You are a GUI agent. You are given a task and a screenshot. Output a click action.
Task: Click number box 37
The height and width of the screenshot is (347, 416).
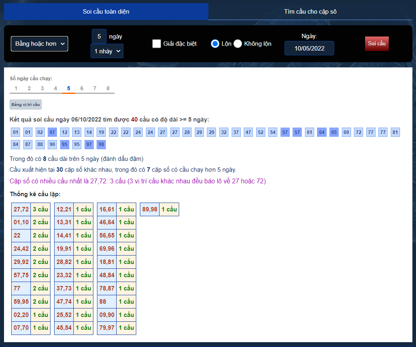point(236,132)
